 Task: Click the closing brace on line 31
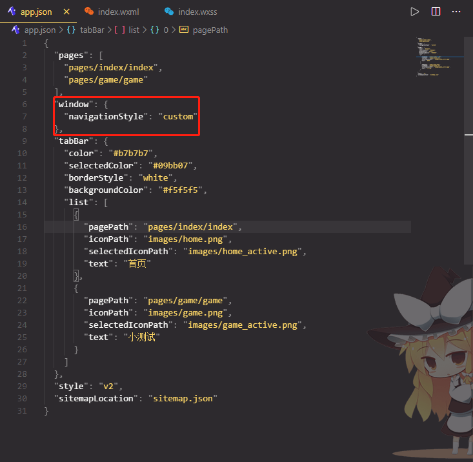46,411
